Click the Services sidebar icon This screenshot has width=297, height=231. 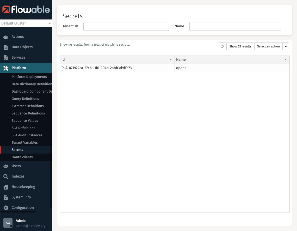click(x=6, y=57)
